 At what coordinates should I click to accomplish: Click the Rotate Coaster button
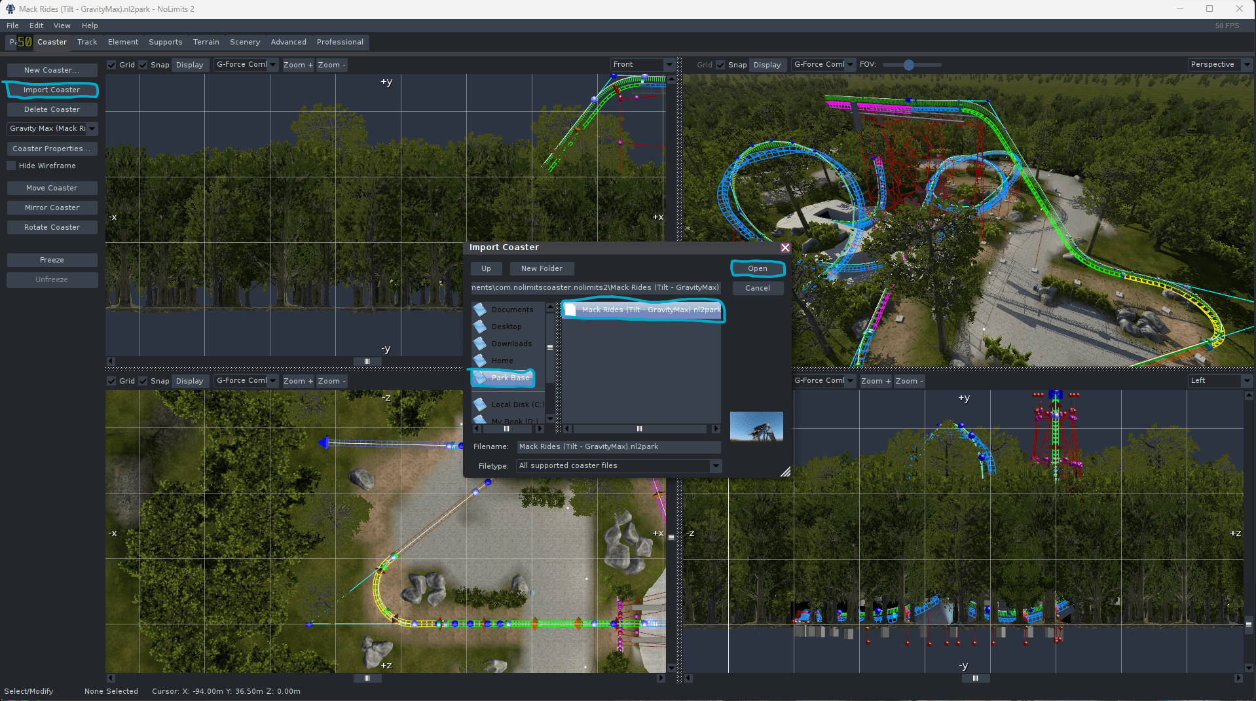[x=52, y=227]
